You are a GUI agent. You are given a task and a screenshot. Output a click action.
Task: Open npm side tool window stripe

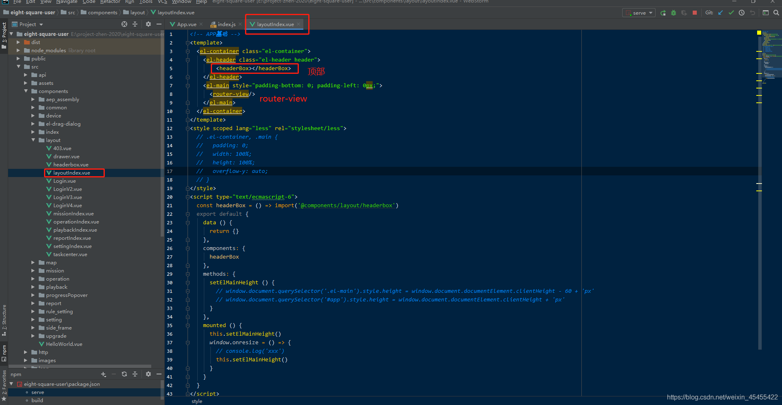(x=4, y=353)
